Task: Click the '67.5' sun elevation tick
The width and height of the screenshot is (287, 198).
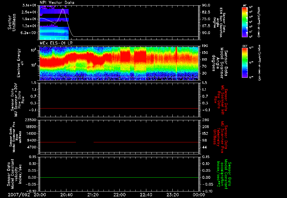Action: pyautogui.click(x=206, y=26)
